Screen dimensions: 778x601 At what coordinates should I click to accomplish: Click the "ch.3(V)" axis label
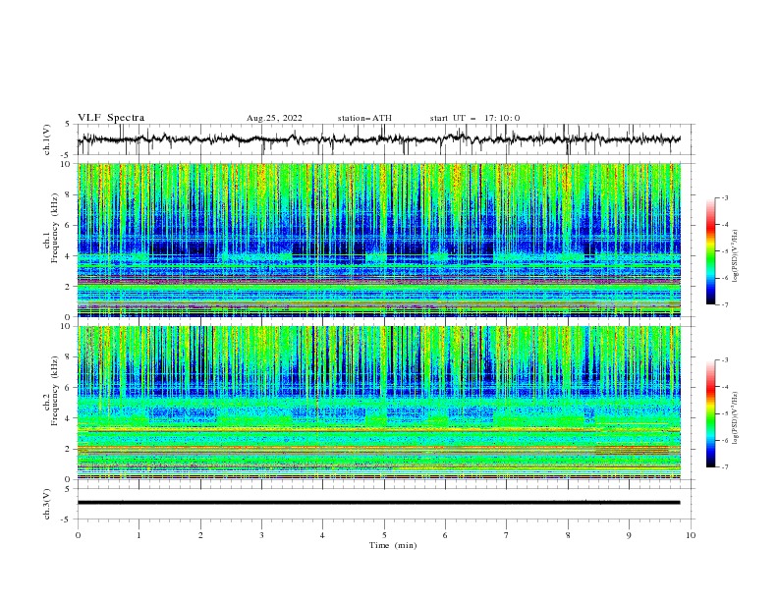47,505
